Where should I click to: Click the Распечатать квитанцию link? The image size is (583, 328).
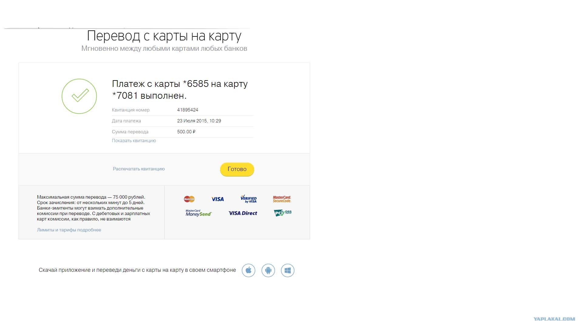[x=139, y=169]
